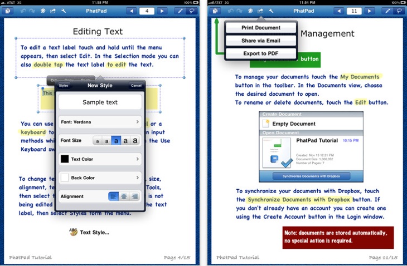The image size is (407, 266).
Task: Open wrench settings icon in right screen toolbar
Action: pyautogui.click(x=271, y=11)
